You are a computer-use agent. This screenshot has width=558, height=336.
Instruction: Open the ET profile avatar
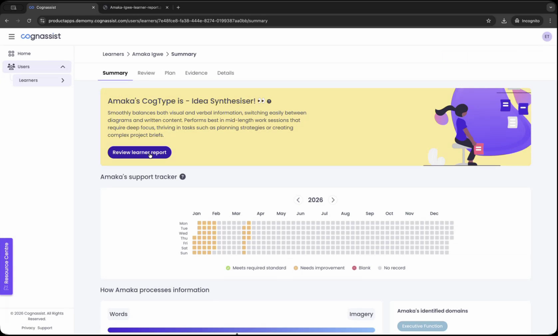tap(547, 36)
